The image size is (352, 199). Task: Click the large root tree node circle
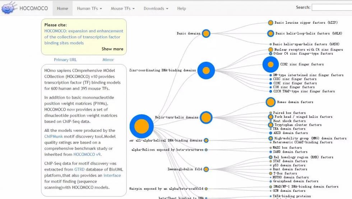(142, 126)
